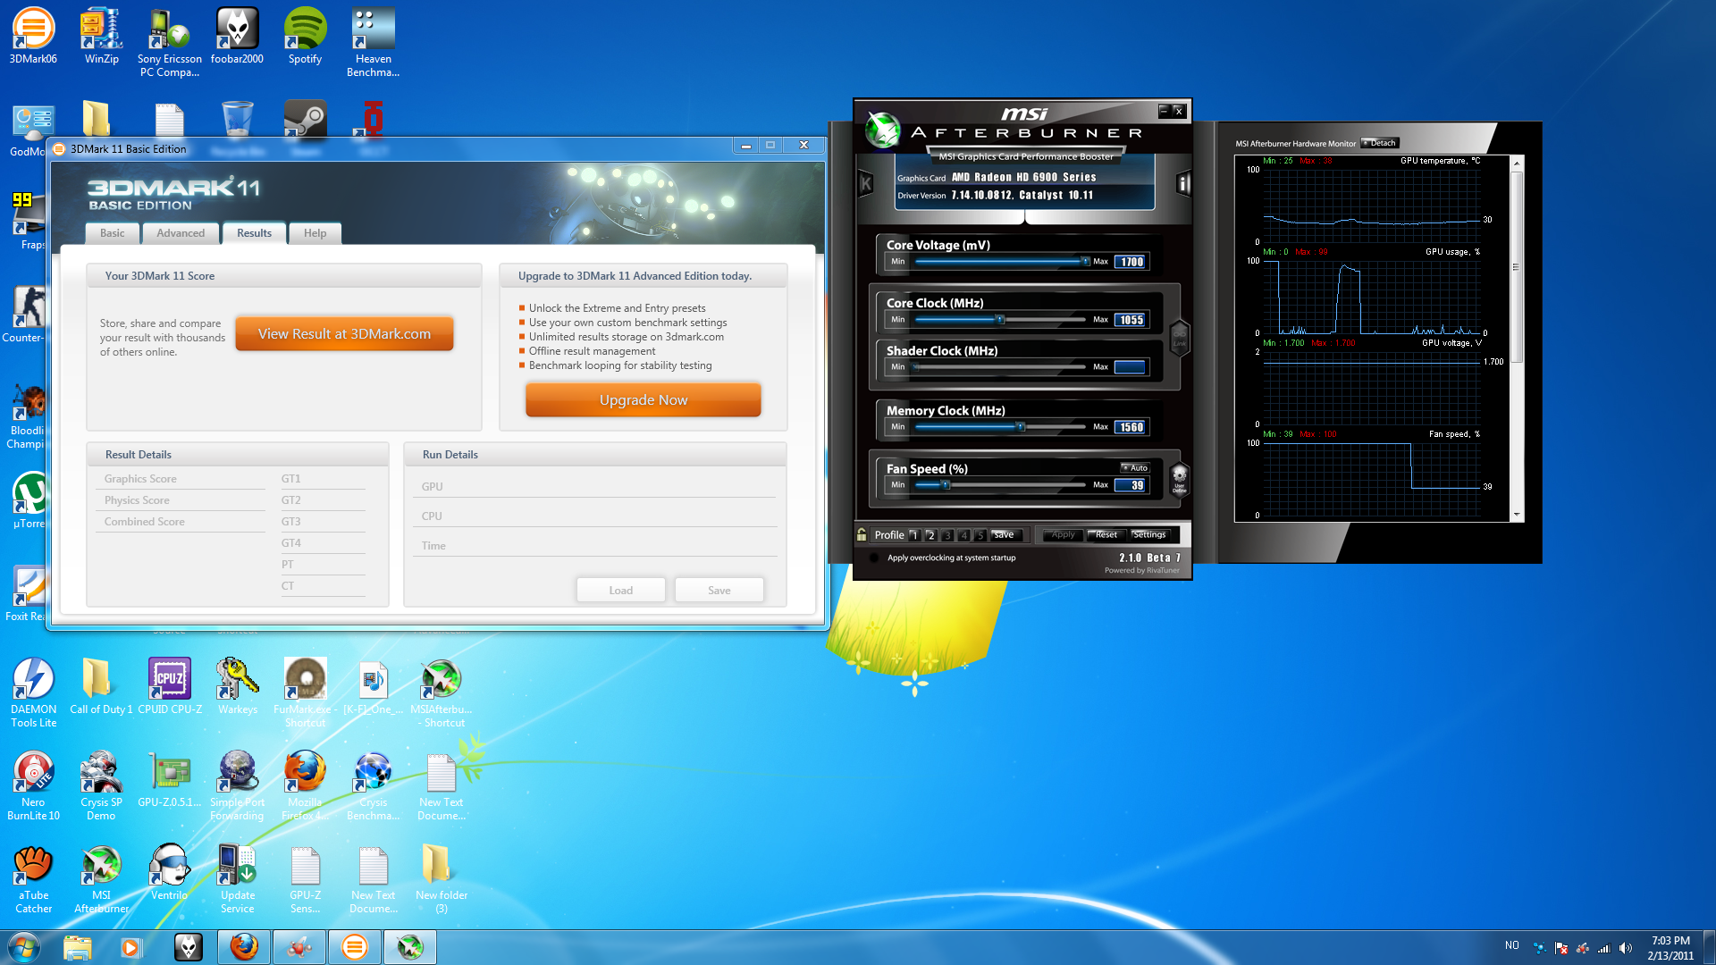Open the Nero BurnLite 10 icon
Image resolution: width=1716 pixels, height=965 pixels.
click(33, 785)
